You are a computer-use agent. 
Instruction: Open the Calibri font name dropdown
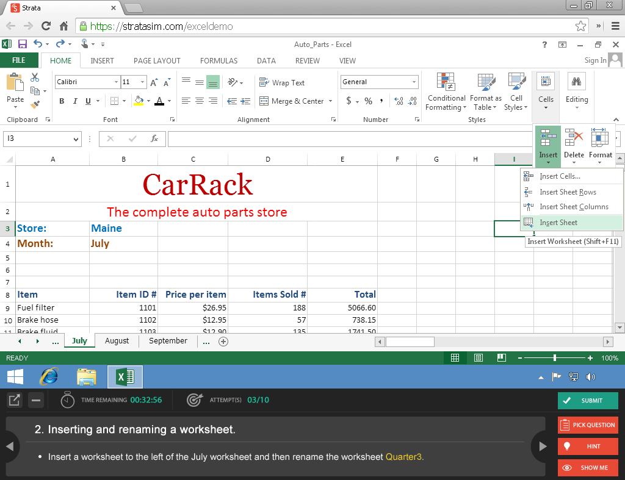tap(116, 82)
